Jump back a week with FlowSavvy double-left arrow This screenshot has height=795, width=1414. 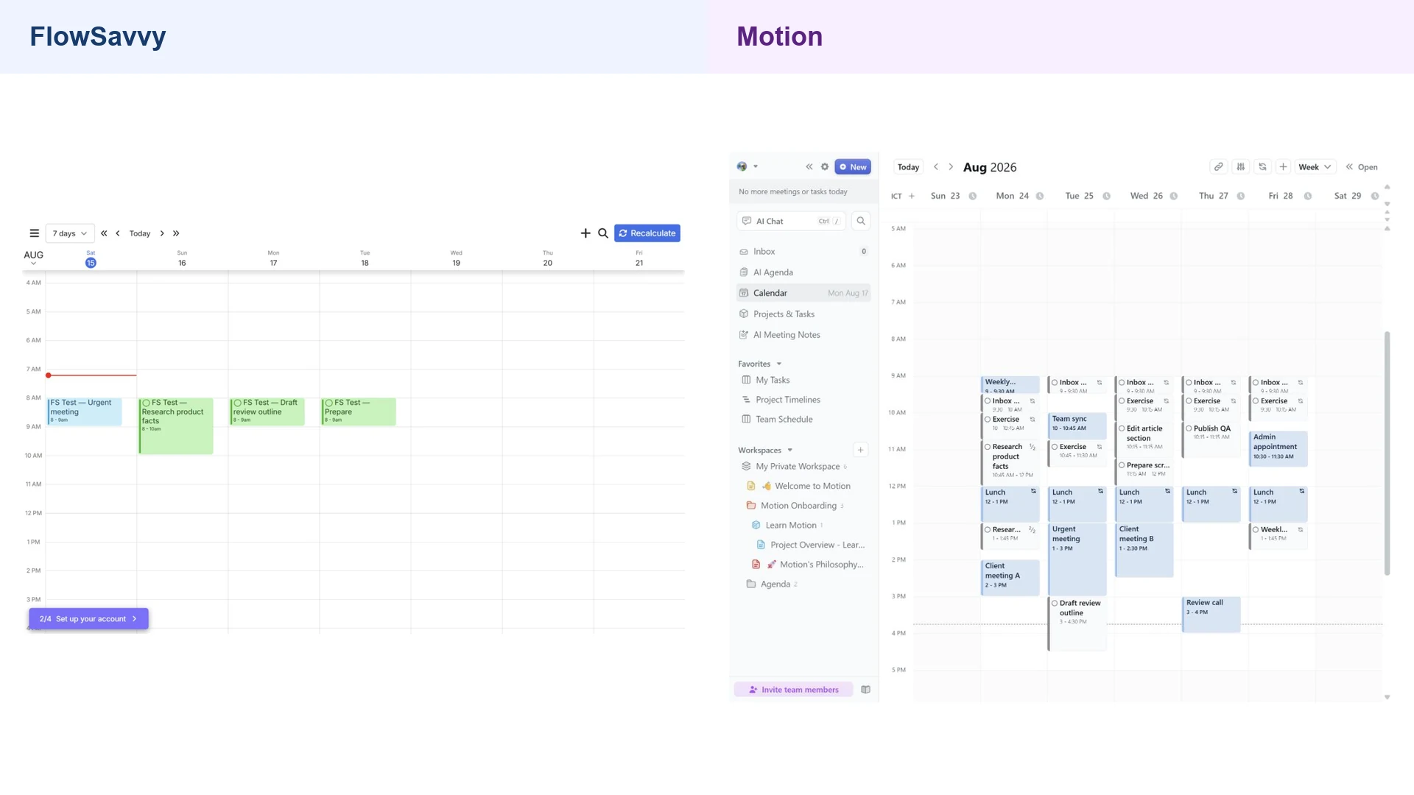tap(104, 233)
